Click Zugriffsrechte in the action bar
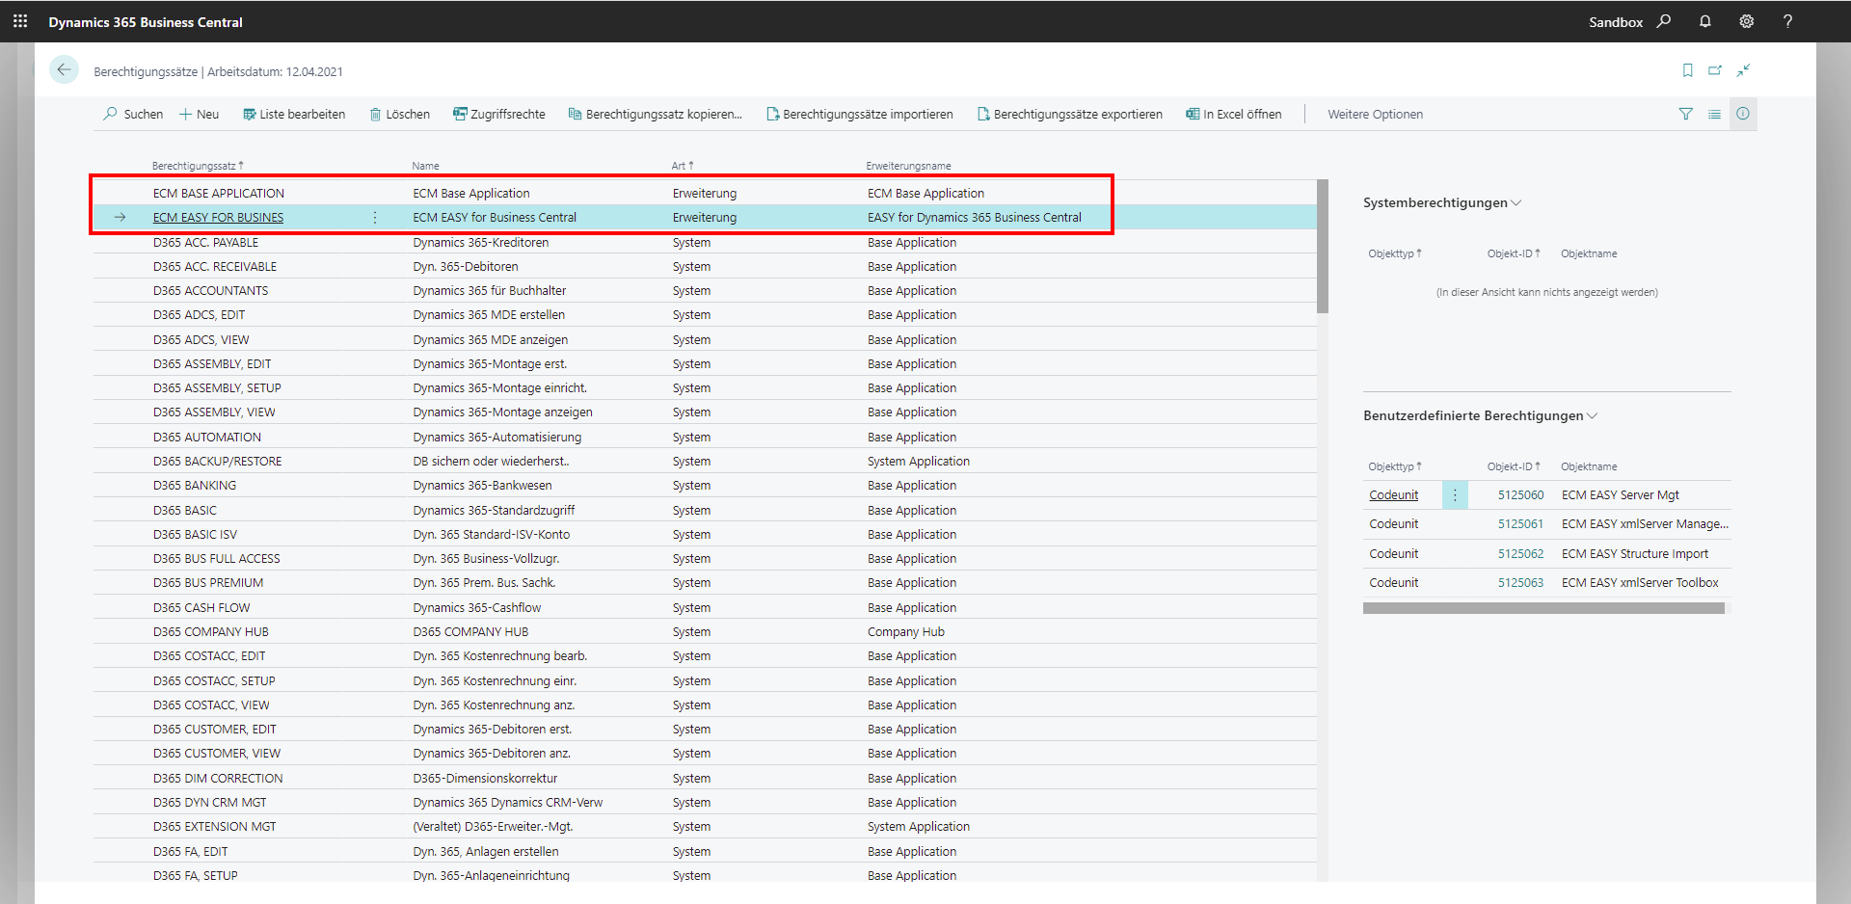 click(498, 114)
